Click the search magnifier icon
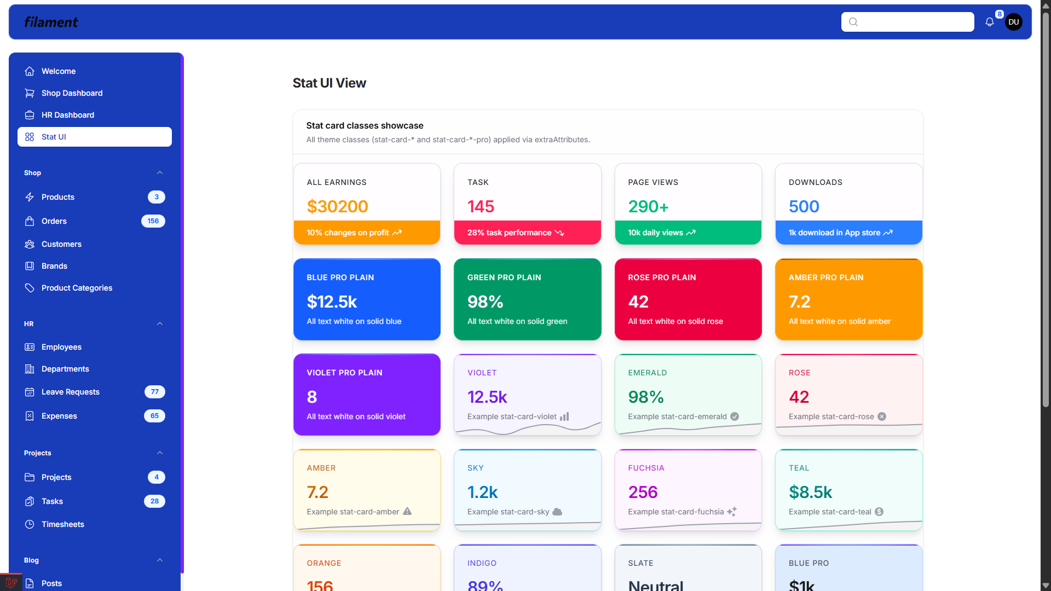The width and height of the screenshot is (1051, 591). pyautogui.click(x=853, y=22)
